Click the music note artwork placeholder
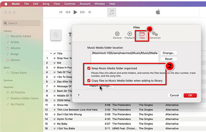The width and height of the screenshot is (206, 132). click(112, 12)
